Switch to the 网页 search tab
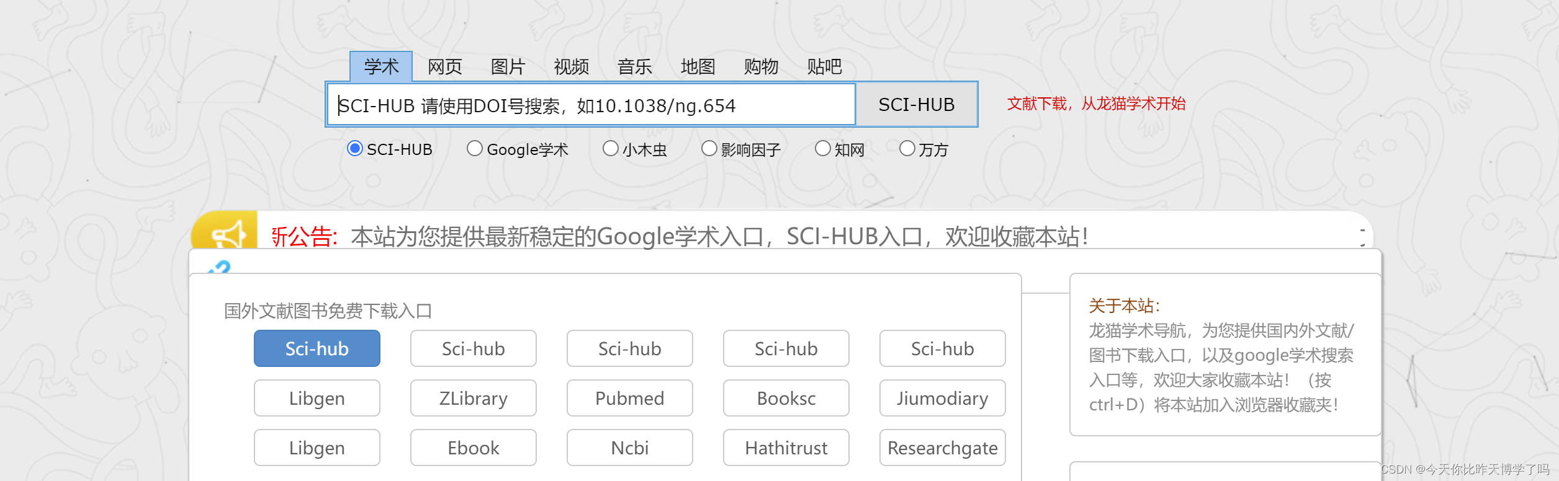This screenshot has height=481, width=1559. click(x=445, y=66)
